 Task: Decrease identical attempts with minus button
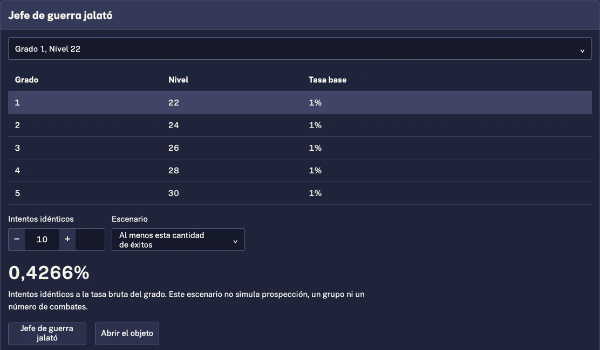pyautogui.click(x=16, y=239)
